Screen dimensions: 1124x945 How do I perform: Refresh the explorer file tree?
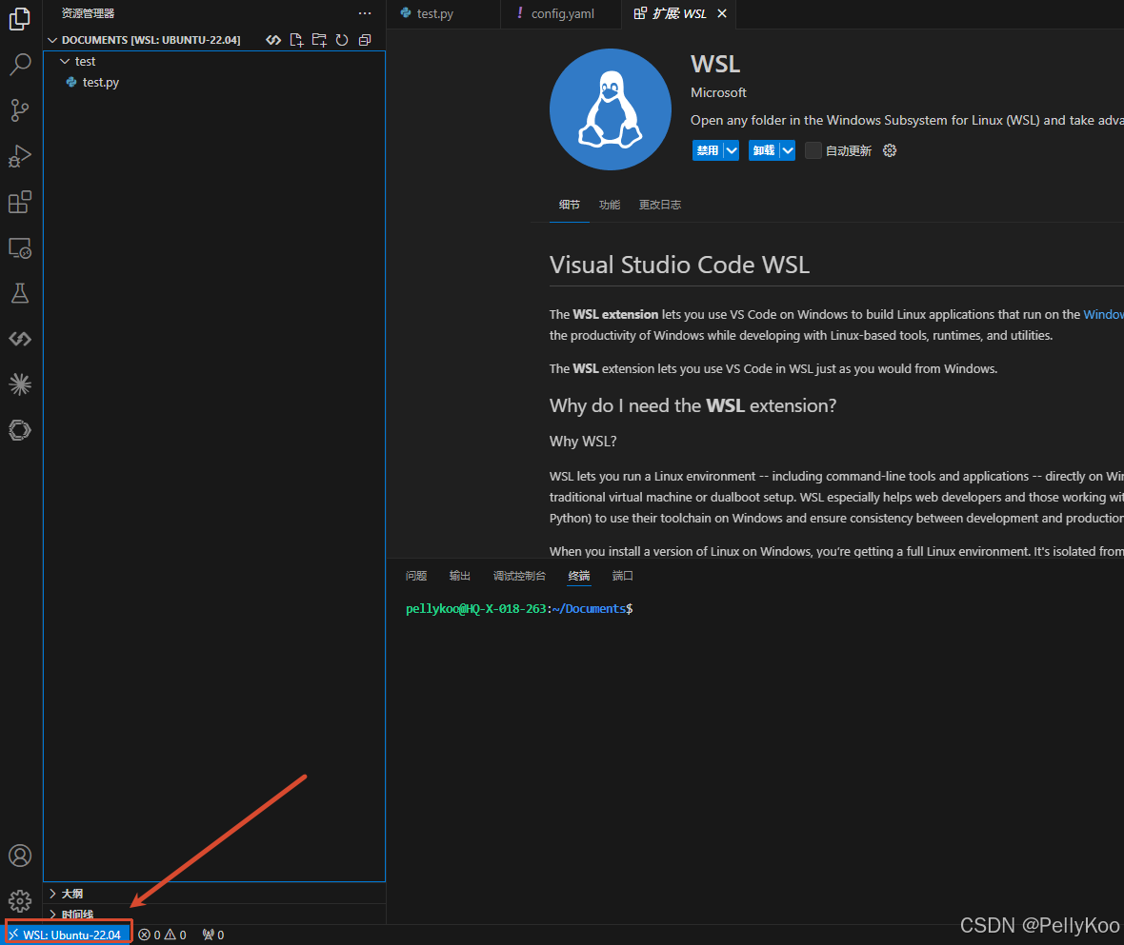tap(342, 40)
